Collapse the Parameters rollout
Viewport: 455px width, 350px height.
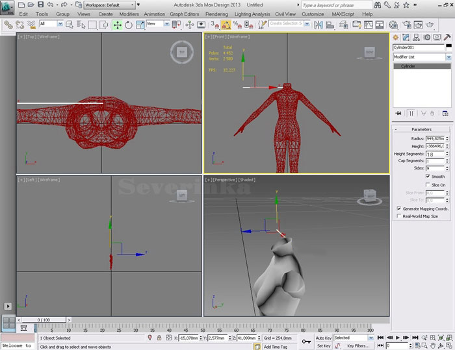(421, 129)
